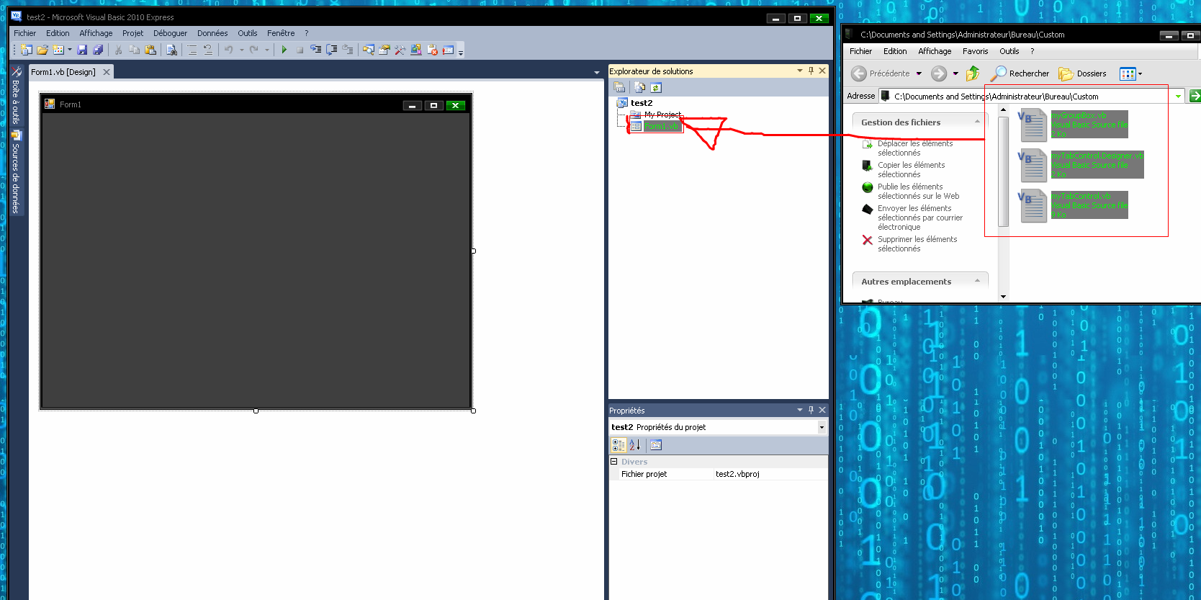Click Add New Item toolbar icon
Image resolution: width=1201 pixels, height=600 pixels.
[58, 50]
